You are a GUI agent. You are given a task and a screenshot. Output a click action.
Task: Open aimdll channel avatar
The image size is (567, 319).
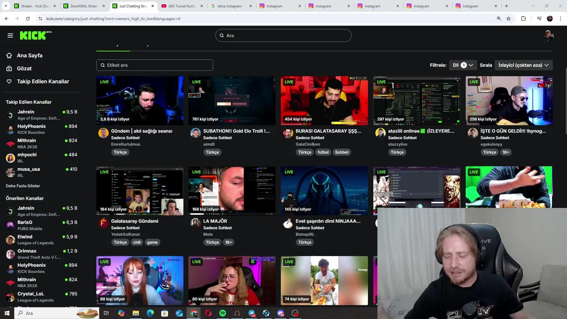pos(195,133)
